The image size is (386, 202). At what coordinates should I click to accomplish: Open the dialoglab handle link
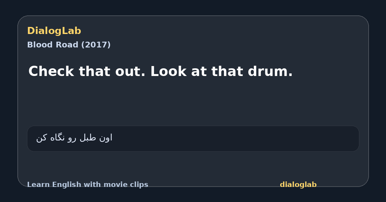click(298, 185)
